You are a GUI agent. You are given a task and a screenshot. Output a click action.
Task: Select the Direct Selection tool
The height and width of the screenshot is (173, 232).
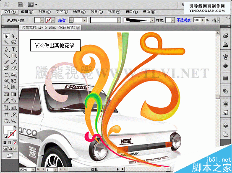[13, 36]
